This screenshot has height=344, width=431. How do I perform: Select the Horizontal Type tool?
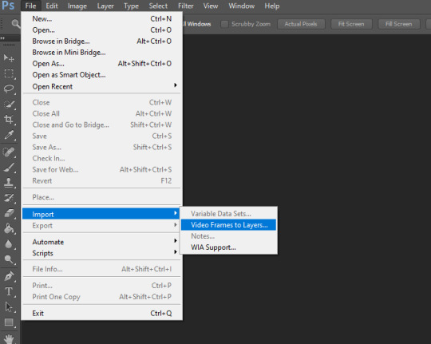tap(9, 291)
